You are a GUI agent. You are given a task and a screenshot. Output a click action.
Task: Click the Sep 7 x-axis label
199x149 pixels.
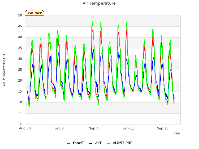94,128
